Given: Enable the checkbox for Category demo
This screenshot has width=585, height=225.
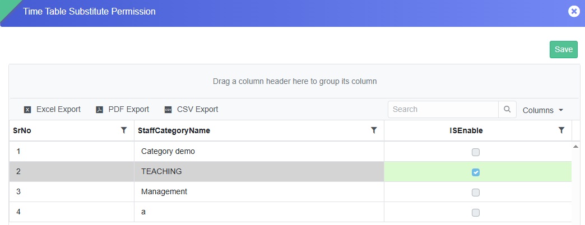Looking at the screenshot, I should coord(476,152).
